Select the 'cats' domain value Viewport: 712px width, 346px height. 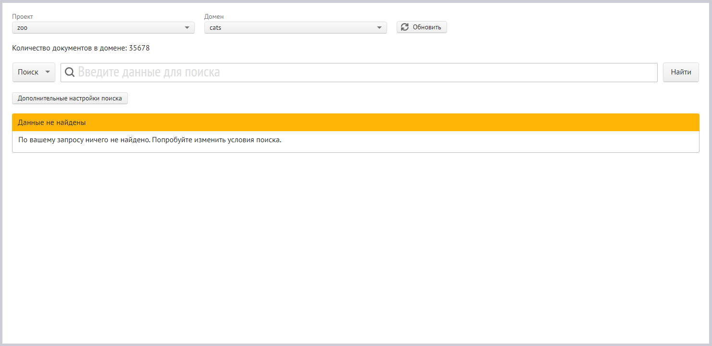[215, 28]
